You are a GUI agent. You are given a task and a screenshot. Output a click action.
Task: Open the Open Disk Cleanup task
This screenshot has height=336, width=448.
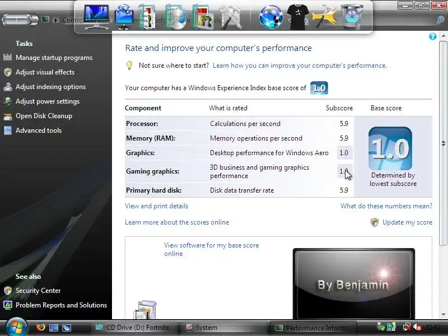tap(44, 116)
